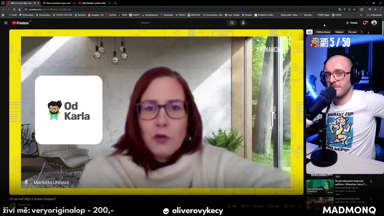Viewport: 384px width, 216px height.
Task: Open the OliverovyKecy – Disk bookmark
Action: click(213, 15)
